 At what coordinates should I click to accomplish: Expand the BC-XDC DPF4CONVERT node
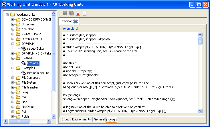coord(13,19)
